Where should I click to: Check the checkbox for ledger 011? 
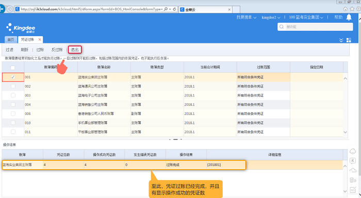coord(13,132)
